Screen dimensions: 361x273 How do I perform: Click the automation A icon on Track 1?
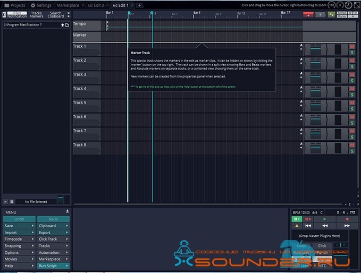point(301,45)
